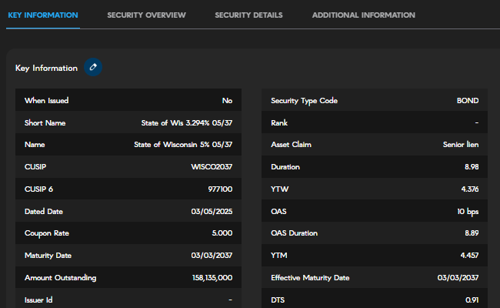
Task: Select the Coupon Rate value 5.000
Action: (x=221, y=233)
